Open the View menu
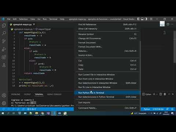The height and width of the screenshot is (132, 176). click(x=33, y=19)
